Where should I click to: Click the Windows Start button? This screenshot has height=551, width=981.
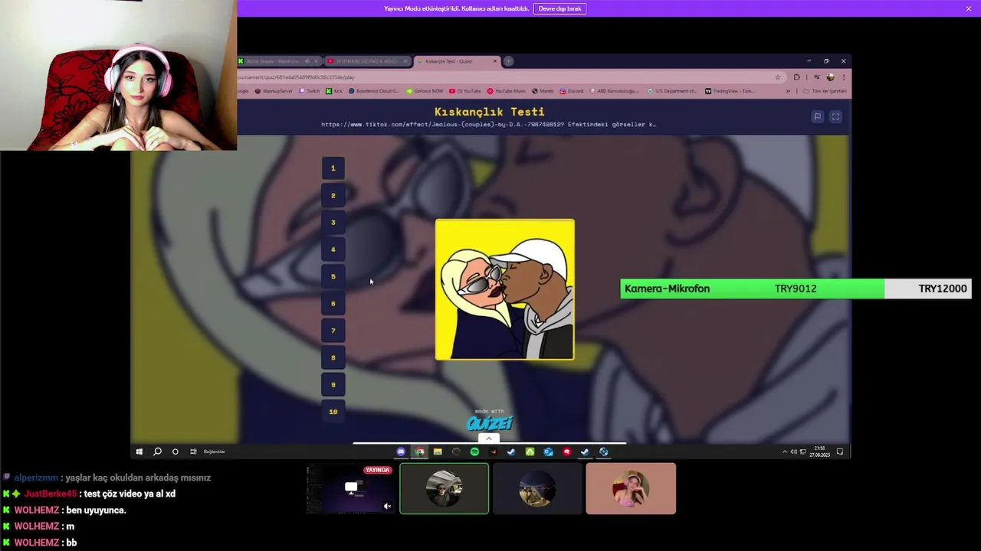point(139,452)
